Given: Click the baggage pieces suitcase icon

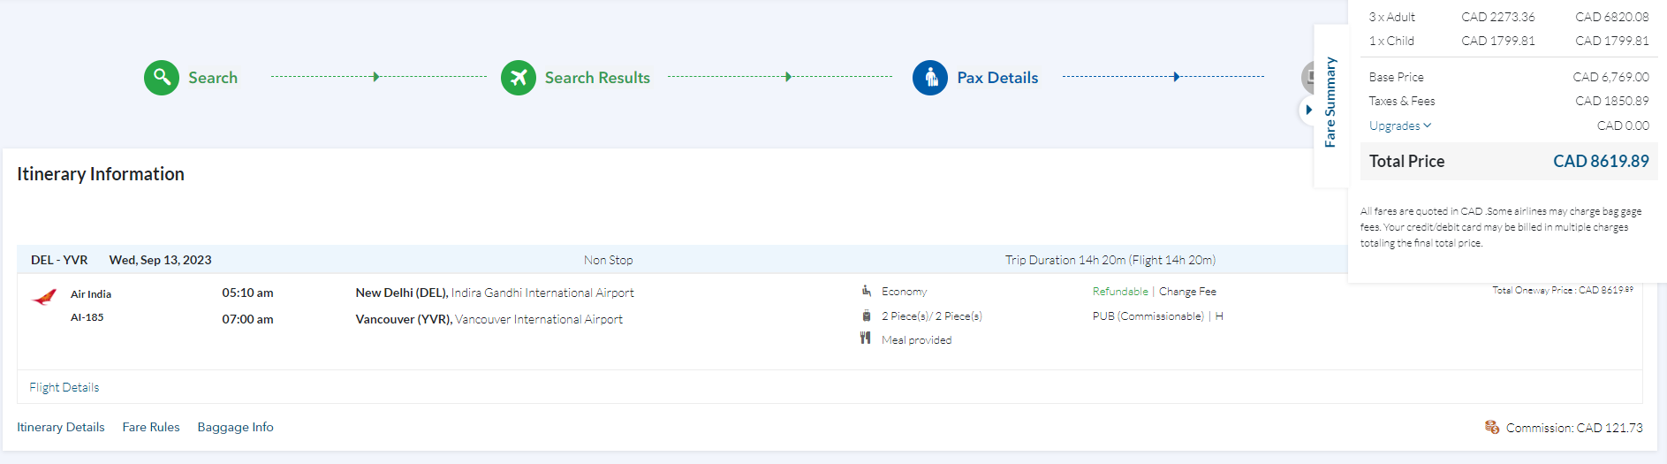Looking at the screenshot, I should pos(867,316).
